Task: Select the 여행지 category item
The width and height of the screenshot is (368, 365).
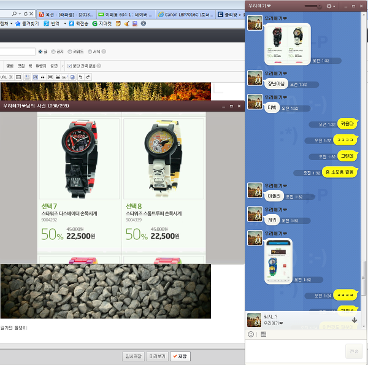Action: [x=41, y=66]
